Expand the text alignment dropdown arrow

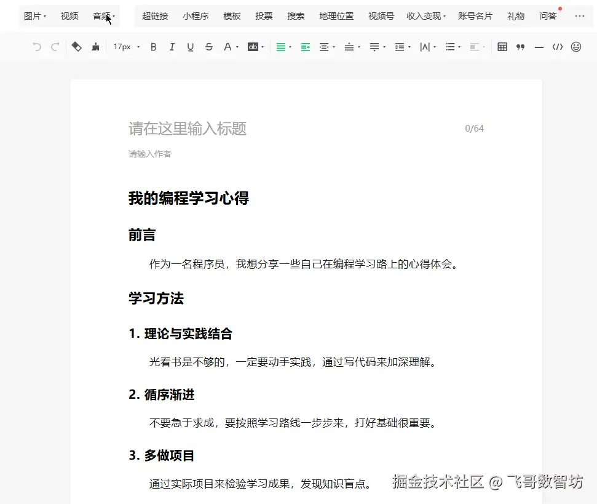[290, 47]
